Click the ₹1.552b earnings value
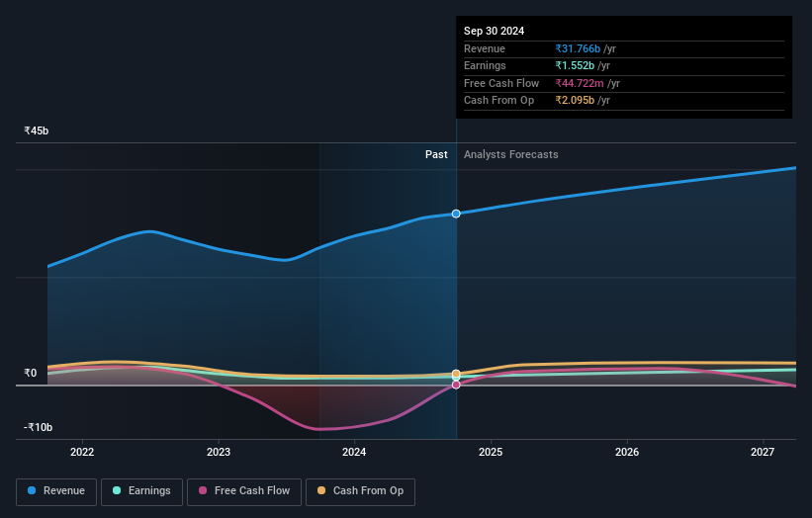The width and height of the screenshot is (812, 518). pos(575,65)
